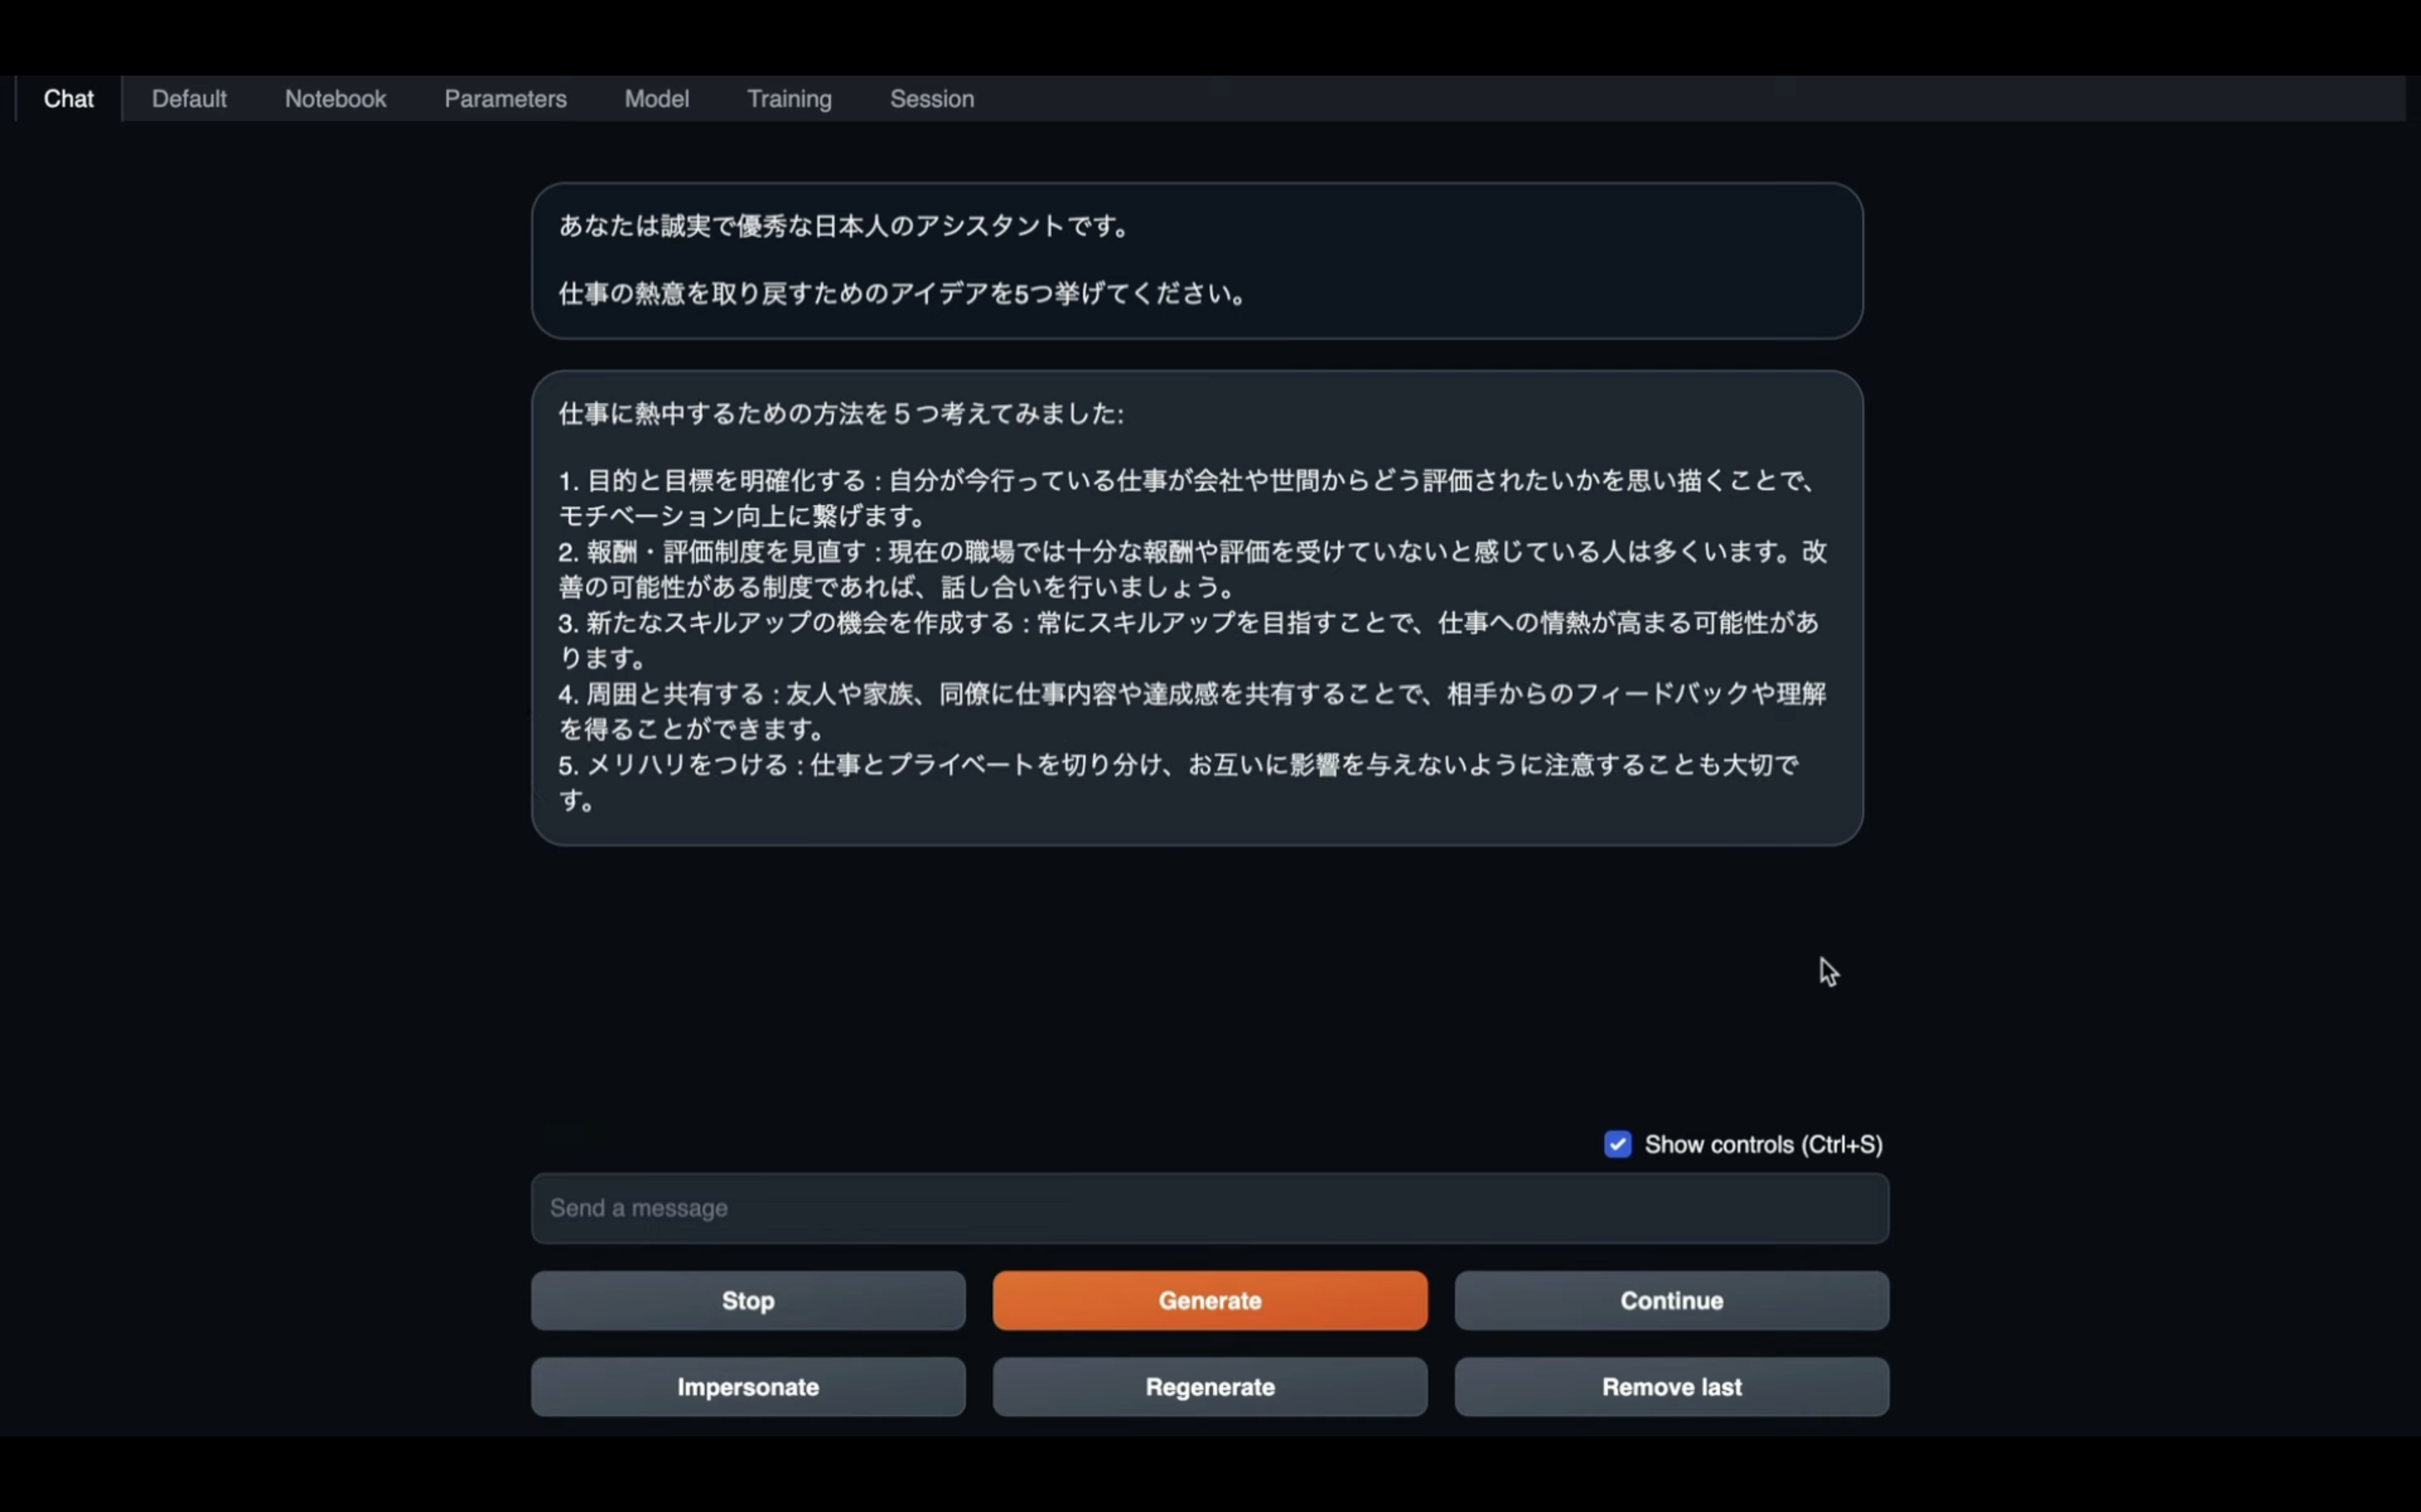Click the Regenerate button

click(1210, 1387)
